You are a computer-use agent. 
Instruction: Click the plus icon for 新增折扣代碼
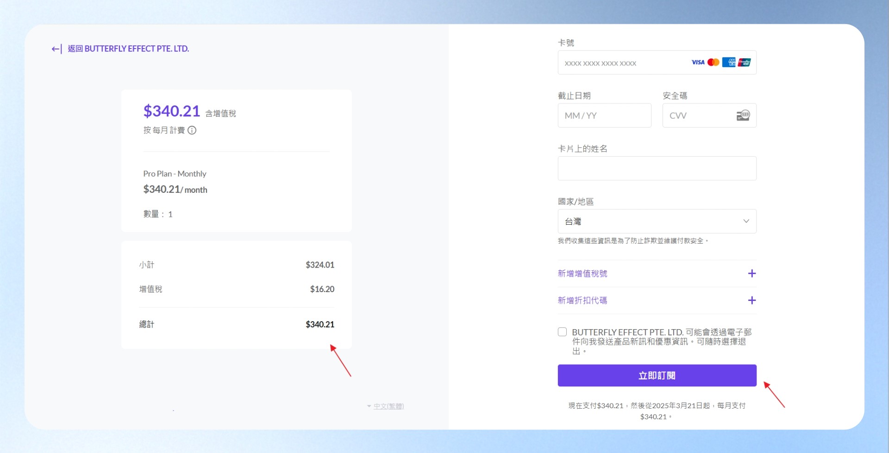click(752, 300)
